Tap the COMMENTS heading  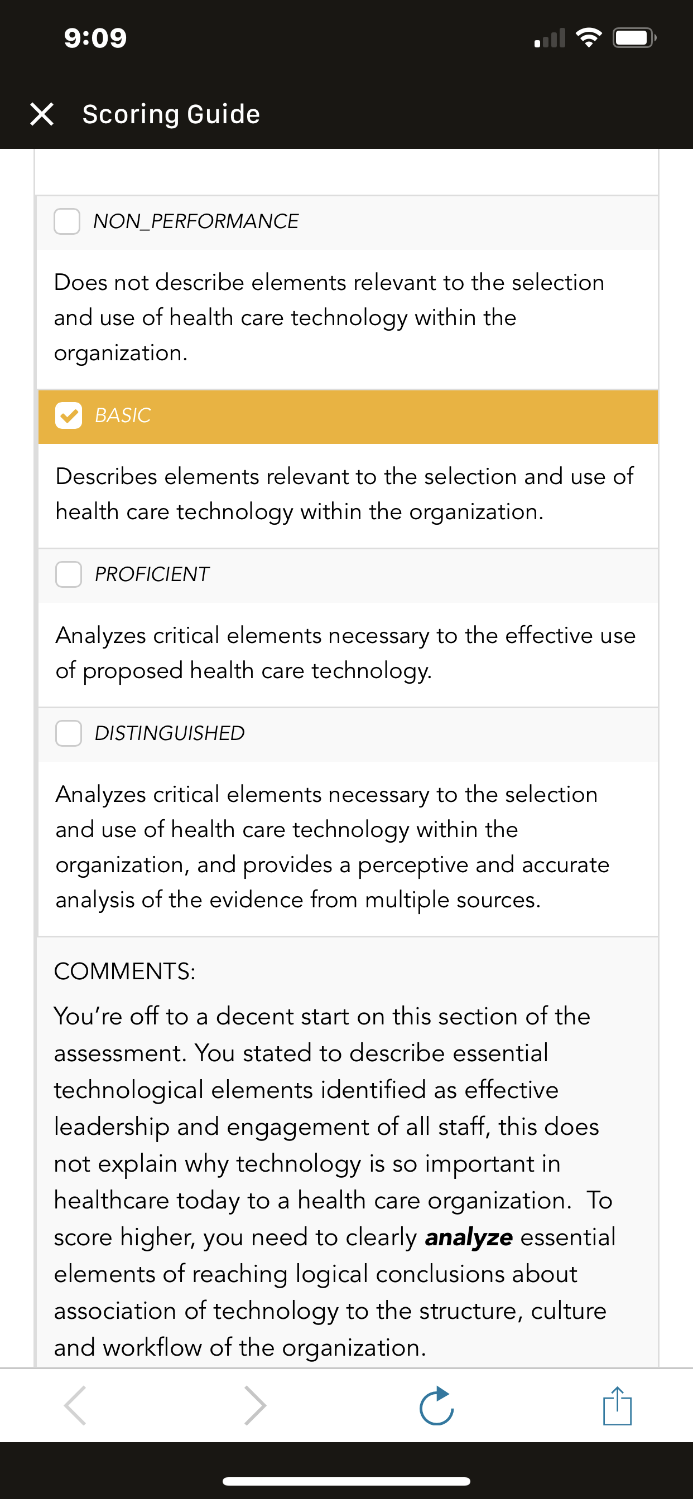pyautogui.click(x=124, y=971)
